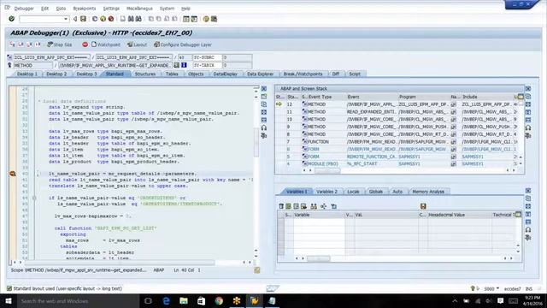Click the Save icon in system toolbar
This screenshot has width=547, height=308.
(x=83, y=19)
